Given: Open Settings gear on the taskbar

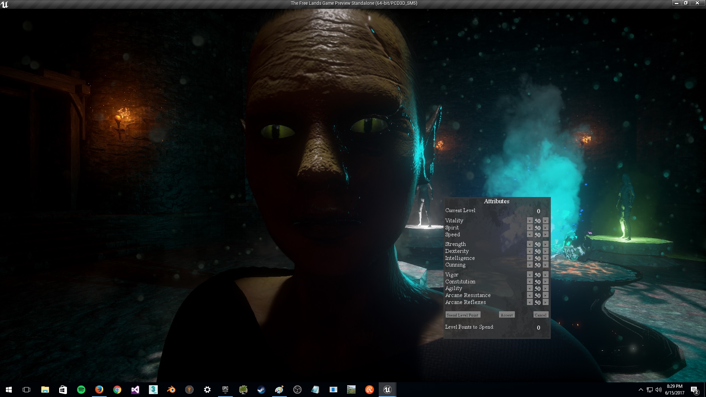Looking at the screenshot, I should 207,390.
